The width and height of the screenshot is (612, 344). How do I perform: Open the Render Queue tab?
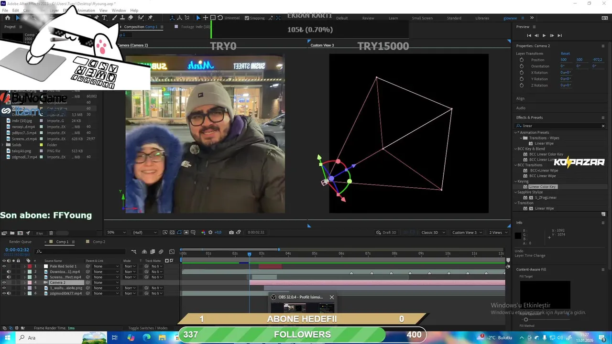coord(20,242)
